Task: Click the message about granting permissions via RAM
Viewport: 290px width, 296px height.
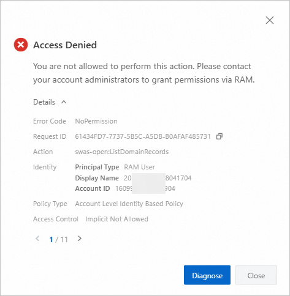Action: point(144,73)
